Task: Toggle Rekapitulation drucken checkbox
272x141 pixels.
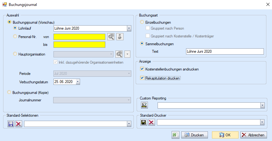Action: [142, 78]
